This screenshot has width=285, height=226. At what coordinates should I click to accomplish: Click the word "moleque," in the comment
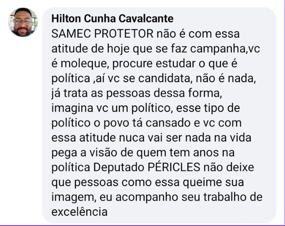point(85,64)
